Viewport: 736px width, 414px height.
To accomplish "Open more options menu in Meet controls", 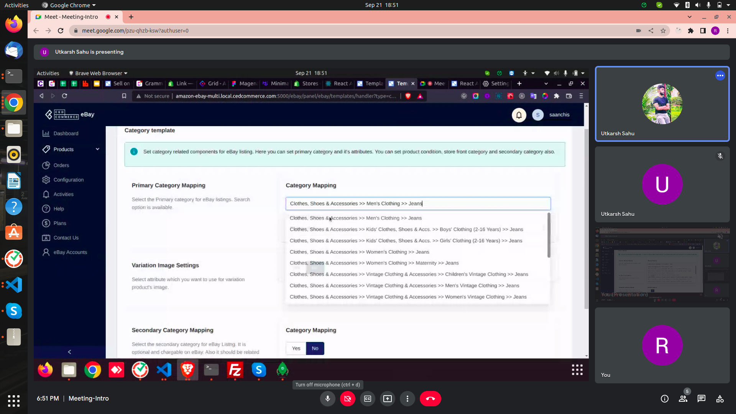I will tap(407, 399).
